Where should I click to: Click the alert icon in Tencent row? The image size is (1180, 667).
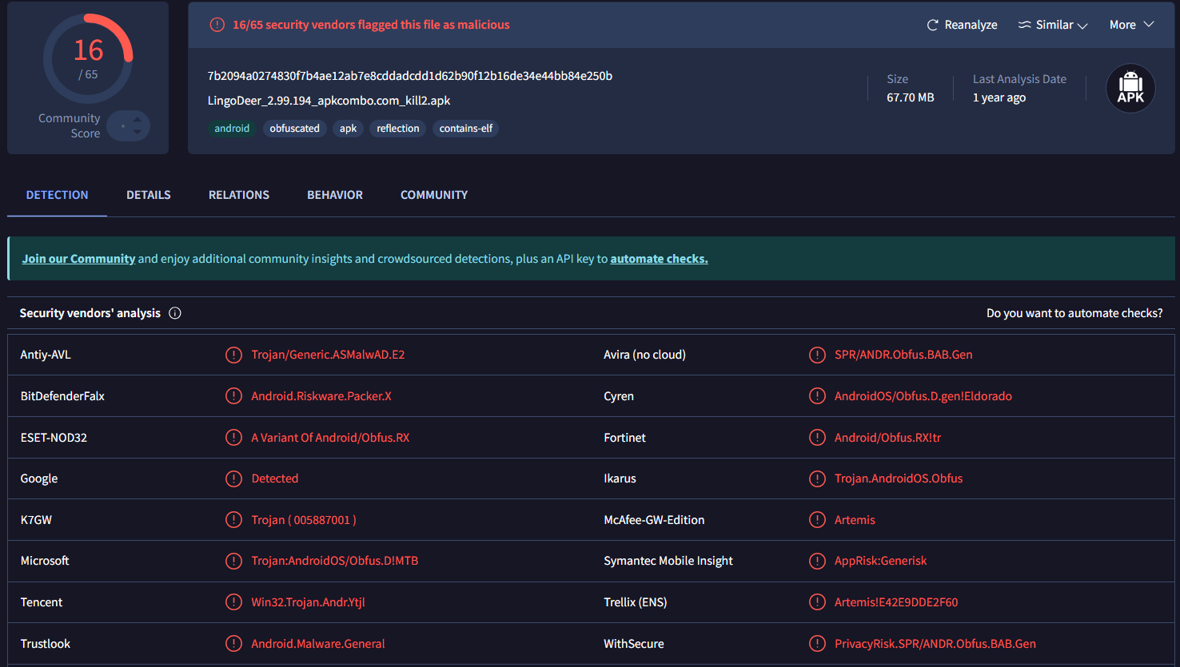(233, 602)
